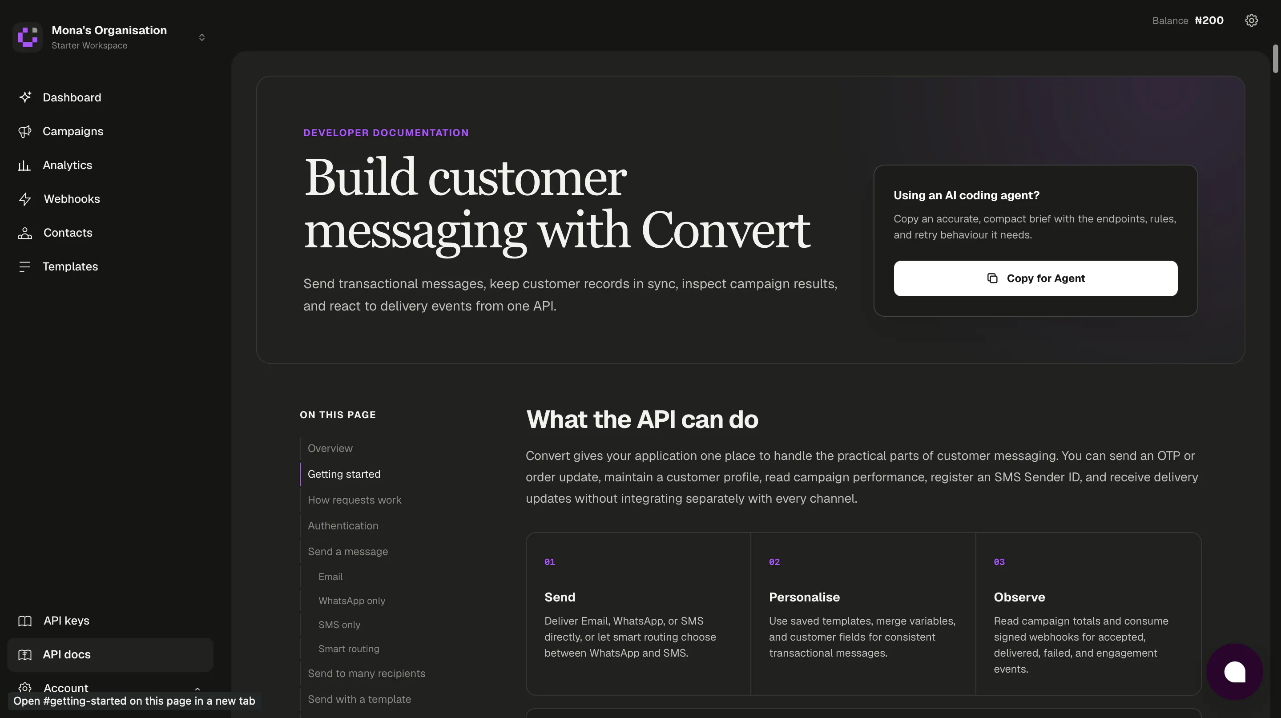
Task: Go to Send a message section
Action: pos(347,552)
